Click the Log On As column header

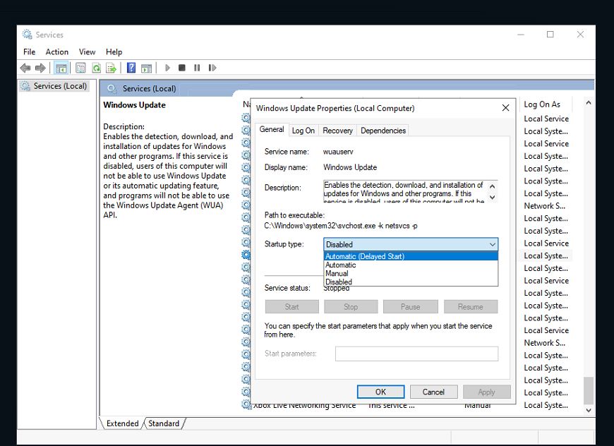(x=542, y=104)
